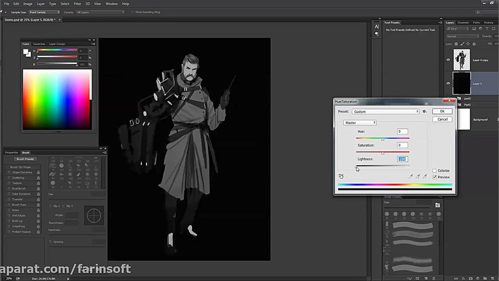The image size is (499, 281).
Task: Click OK in Hue/Saturation dialog
Action: pyautogui.click(x=442, y=111)
